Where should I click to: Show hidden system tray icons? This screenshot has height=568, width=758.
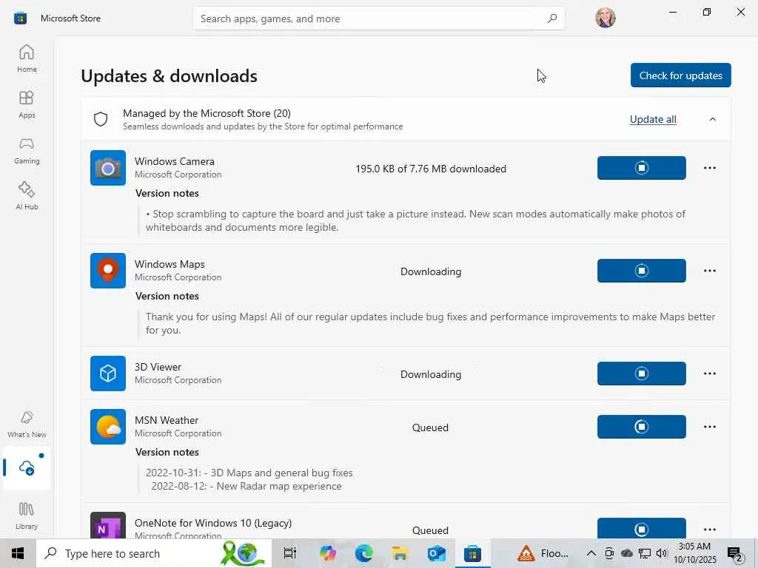coord(591,553)
